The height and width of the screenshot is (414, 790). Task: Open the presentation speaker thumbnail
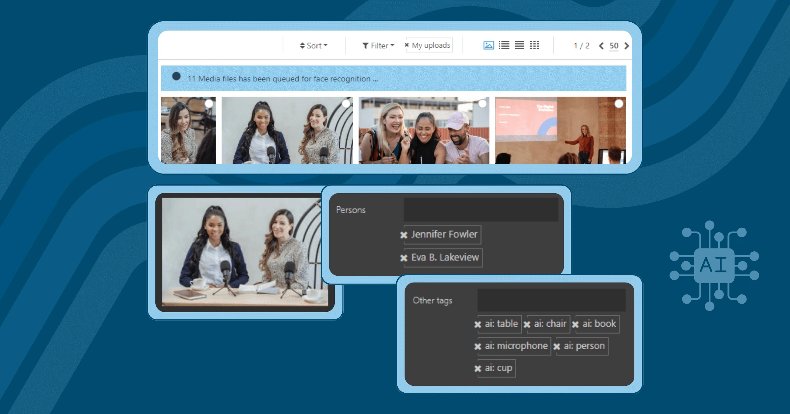point(560,135)
